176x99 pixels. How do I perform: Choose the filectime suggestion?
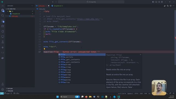click(x=82, y=67)
